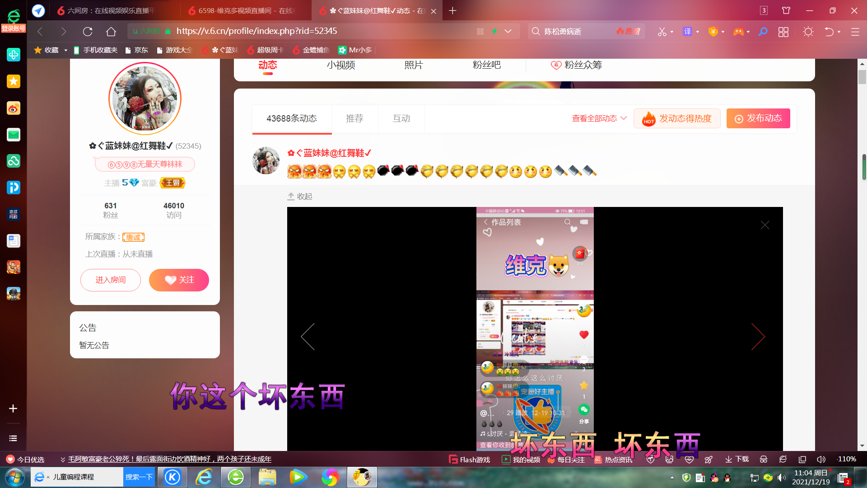Screen dimensions: 867x488
Task: Open the 唐诚 family badge link
Action: pyautogui.click(x=133, y=237)
